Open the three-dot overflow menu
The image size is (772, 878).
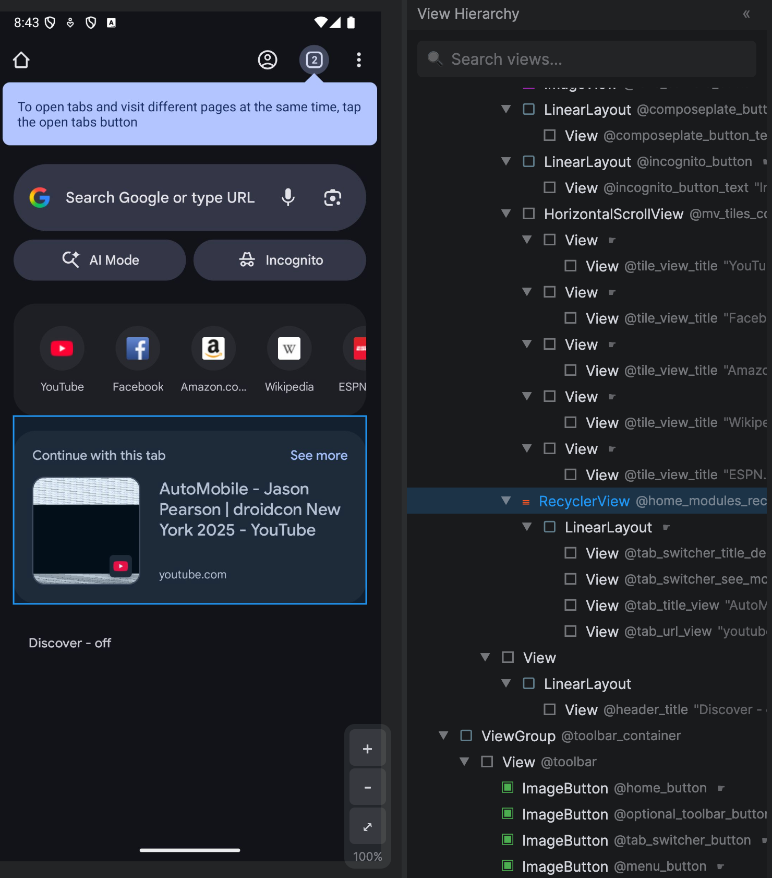coord(359,60)
